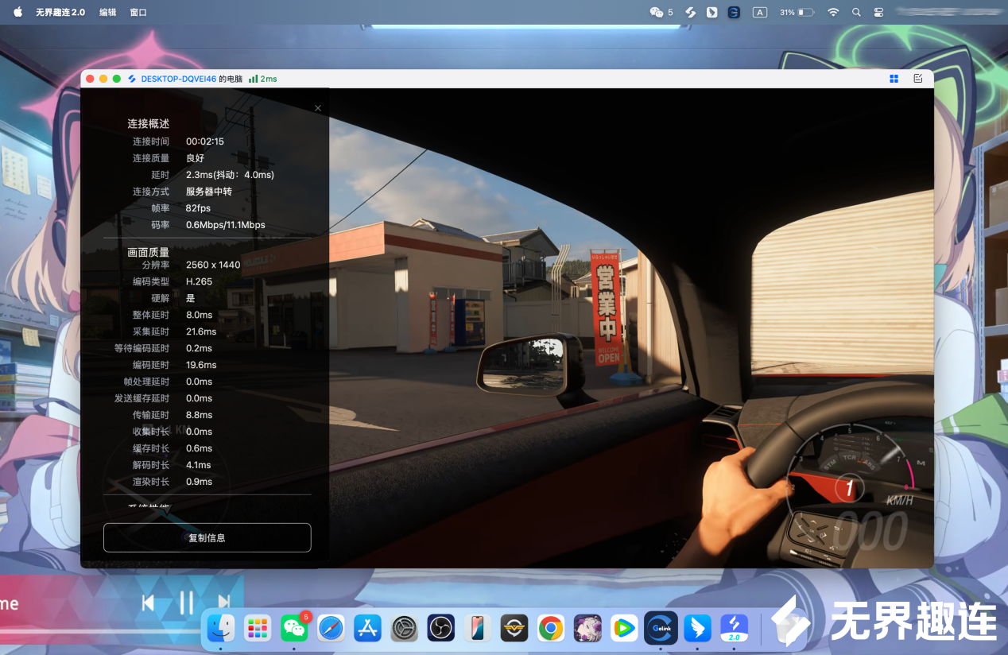
Task: Click the latency value 2.3ms(抖动: 4.0ms)
Action: (230, 175)
